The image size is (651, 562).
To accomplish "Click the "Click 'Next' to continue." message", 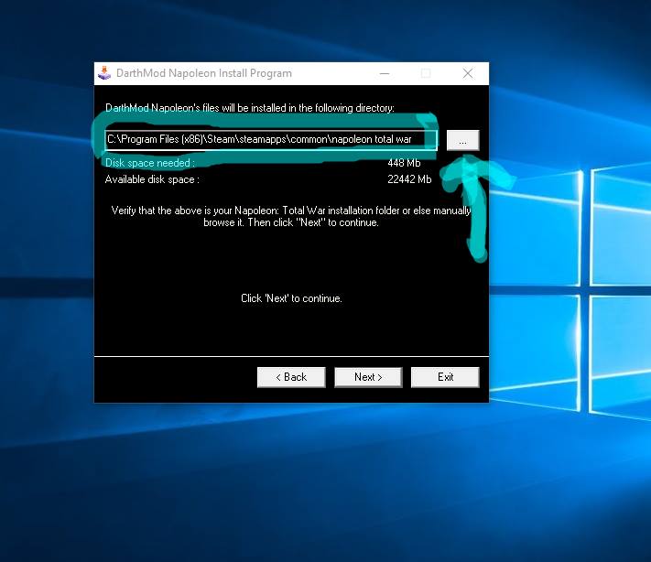I will (291, 298).
